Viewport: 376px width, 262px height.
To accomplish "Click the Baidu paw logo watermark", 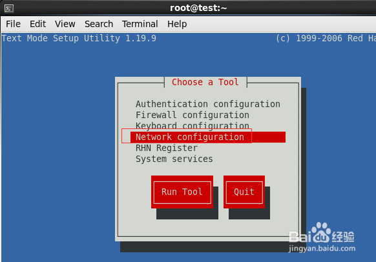I will [x=321, y=232].
